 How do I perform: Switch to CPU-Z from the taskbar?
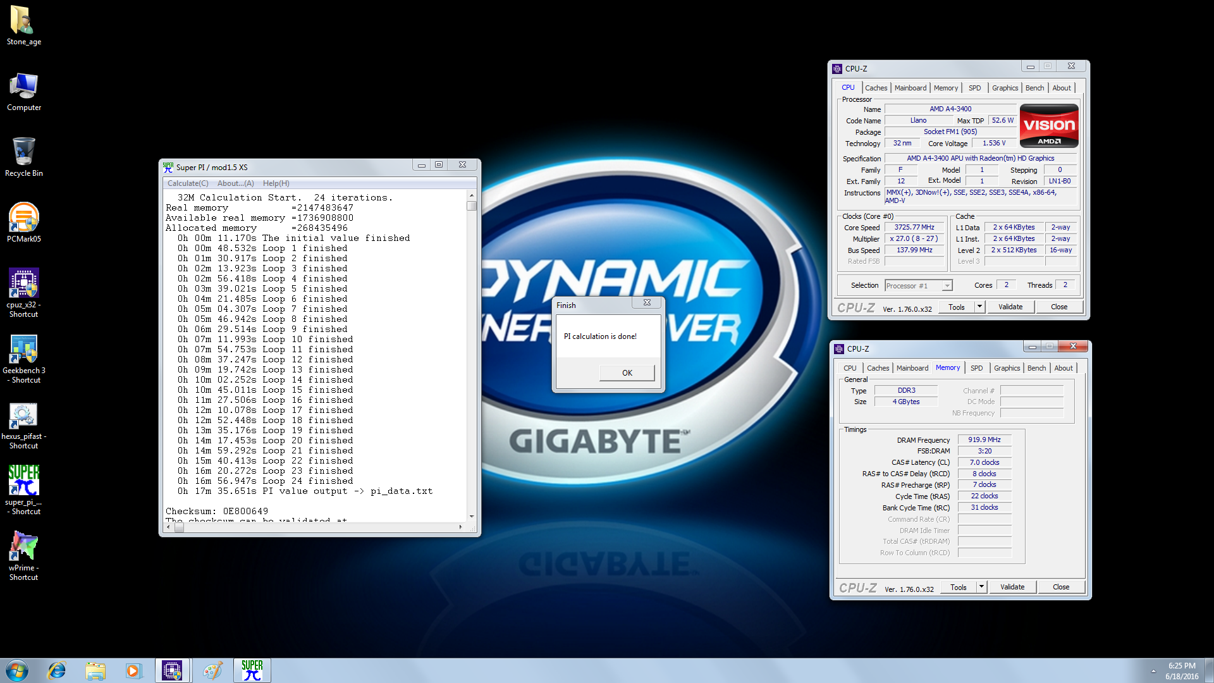(172, 670)
